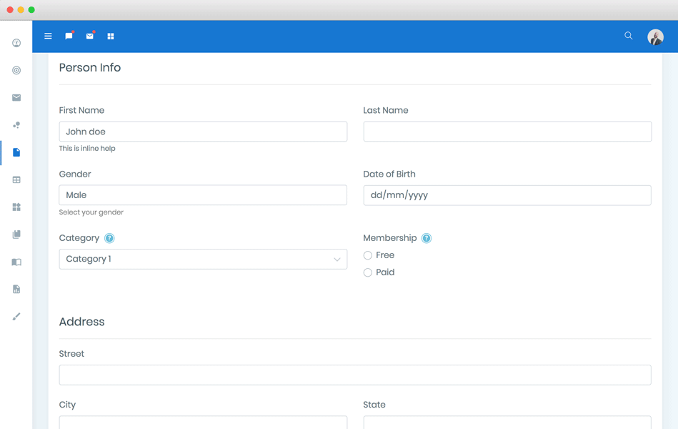Click the Street address input field
678x429 pixels.
click(354, 375)
